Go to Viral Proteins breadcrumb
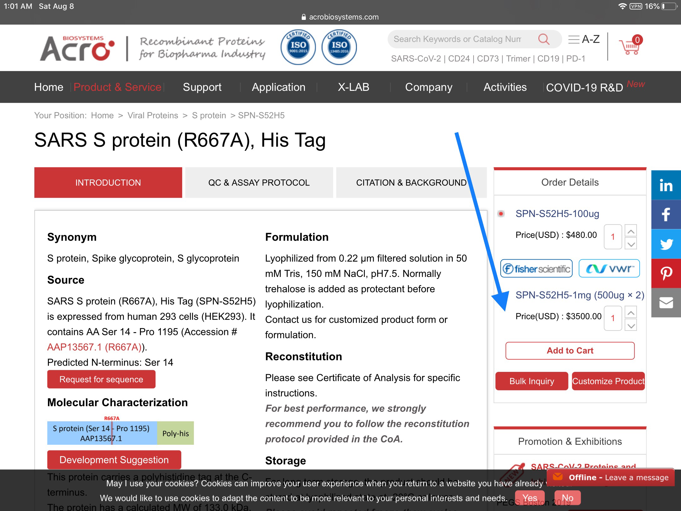The height and width of the screenshot is (511, 681). (x=153, y=115)
